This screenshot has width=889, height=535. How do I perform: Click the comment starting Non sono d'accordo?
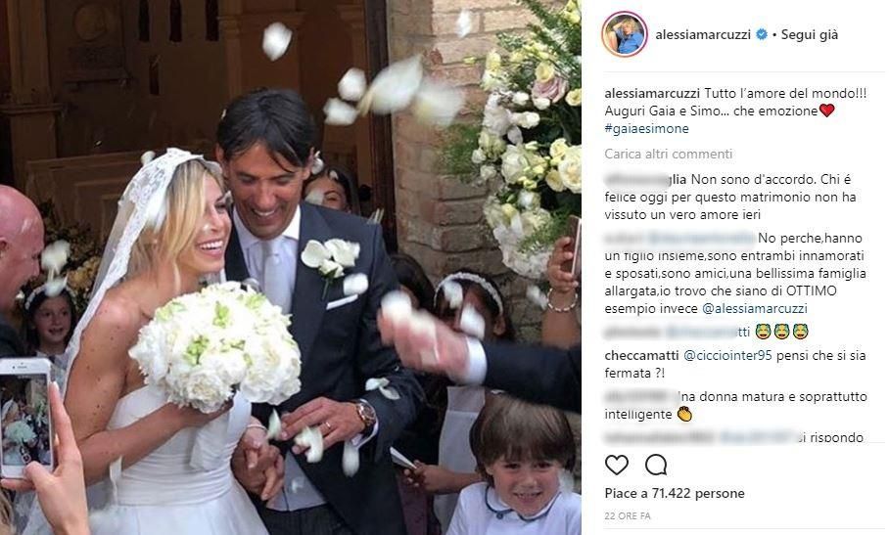point(730,197)
